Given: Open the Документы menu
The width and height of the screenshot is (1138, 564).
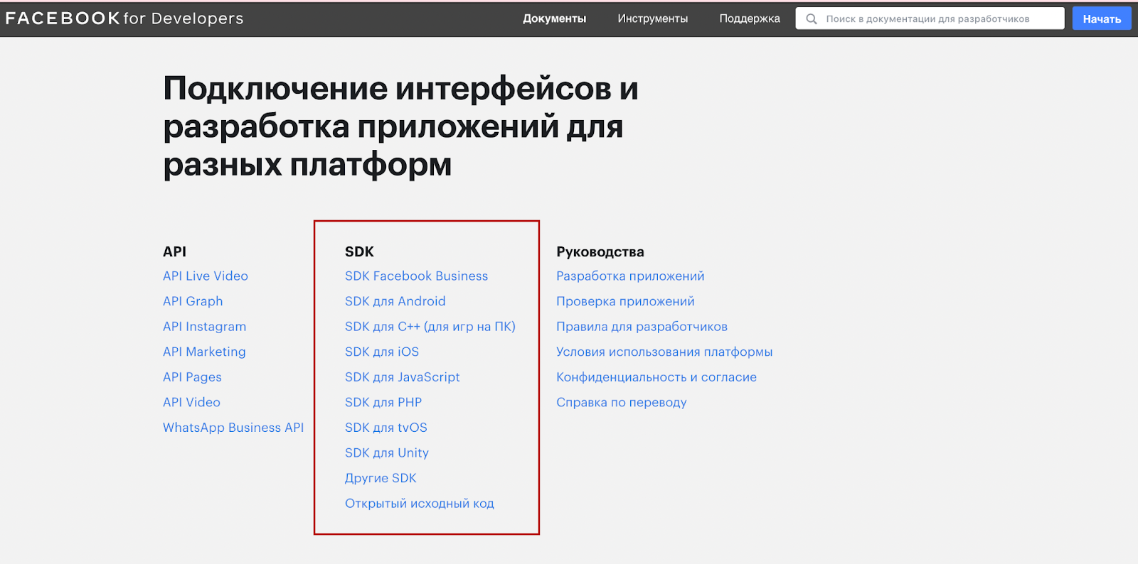Looking at the screenshot, I should pos(554,18).
